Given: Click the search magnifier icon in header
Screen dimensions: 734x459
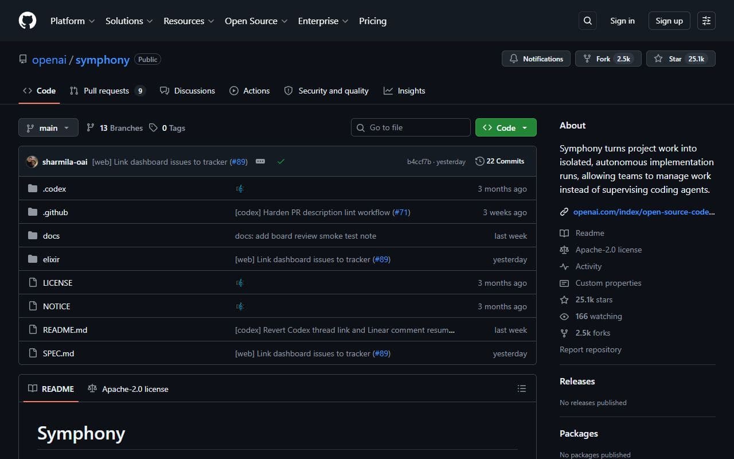Looking at the screenshot, I should 587,21.
